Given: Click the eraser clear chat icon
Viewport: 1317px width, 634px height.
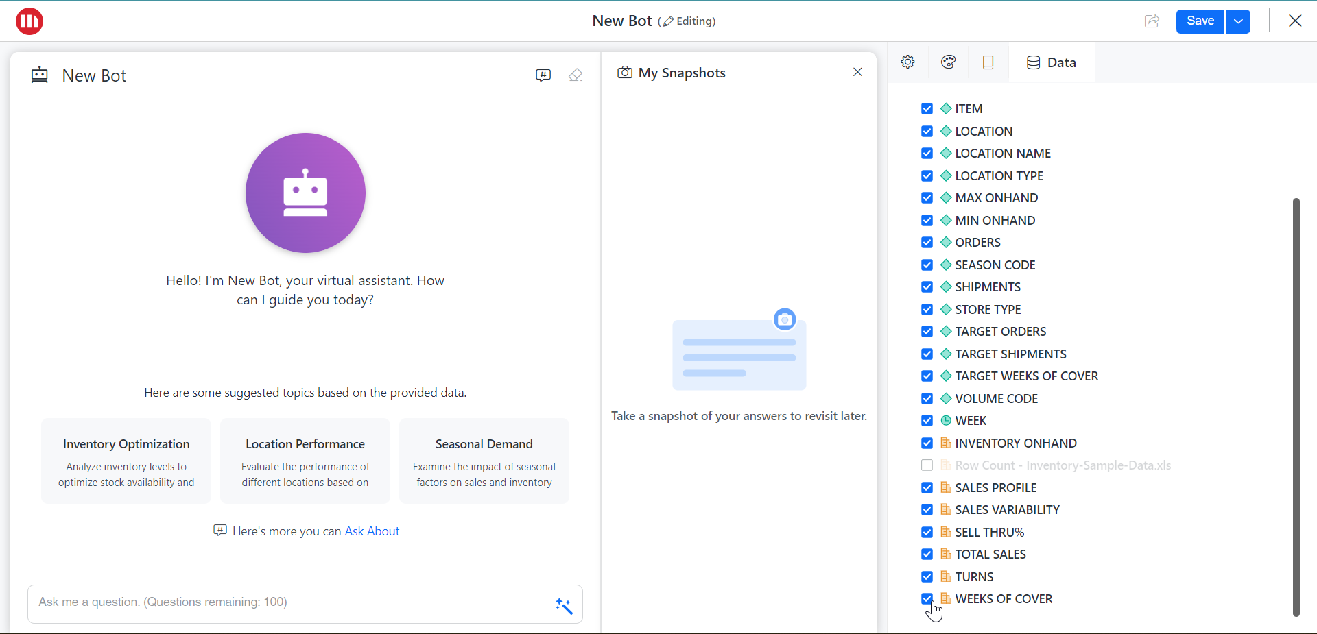Looking at the screenshot, I should [576, 75].
